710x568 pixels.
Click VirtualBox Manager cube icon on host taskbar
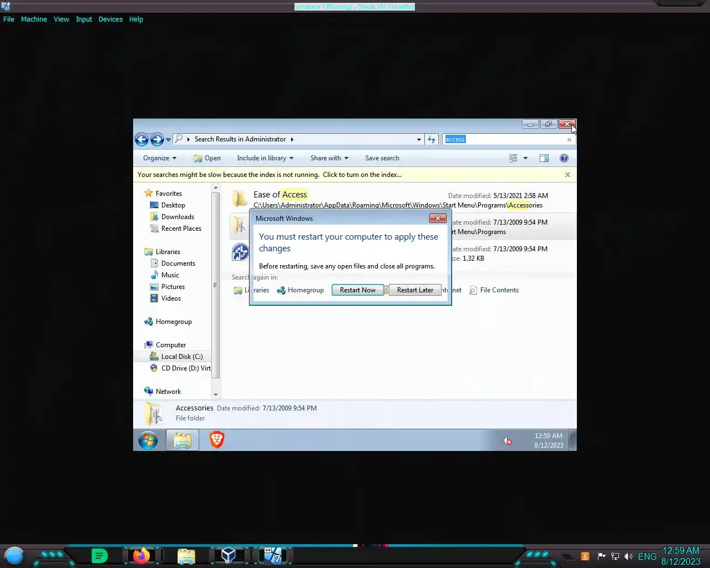[229, 555]
